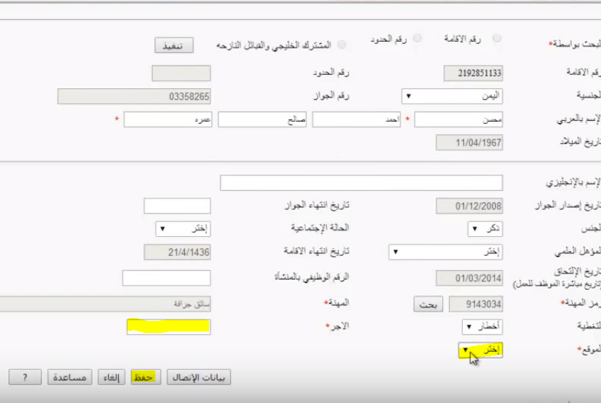This screenshot has height=403, width=601.
Task: Click the تاريخ انتهاء الاقامة label
Action: tap(316, 252)
